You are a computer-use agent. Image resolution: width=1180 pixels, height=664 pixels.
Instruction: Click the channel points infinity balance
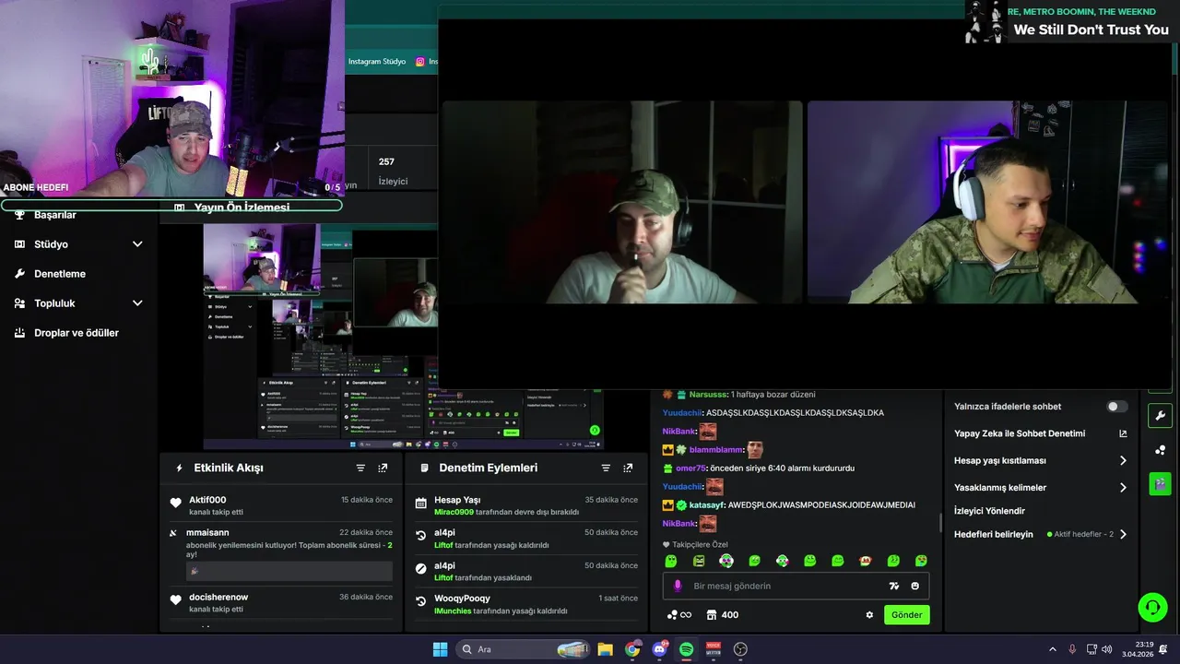coord(679,615)
